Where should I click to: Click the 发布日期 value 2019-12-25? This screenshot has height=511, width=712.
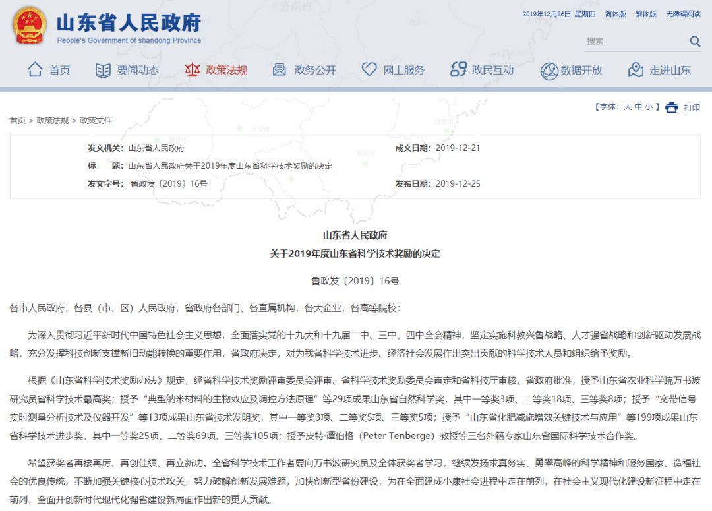[458, 184]
